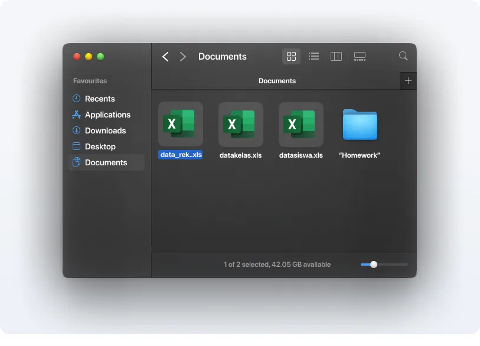The width and height of the screenshot is (480, 346).
Task: Click the Documents sidebar icon
Action: click(76, 162)
